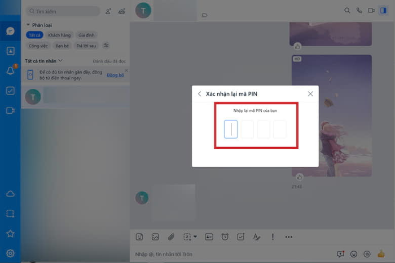Viewport: 395px width, 263px height.
Task: Search within the conversation using magnifier icon
Action: [x=347, y=11]
